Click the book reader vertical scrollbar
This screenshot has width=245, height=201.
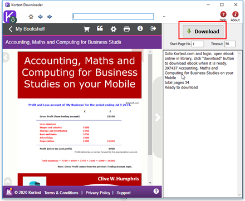pos(150,104)
